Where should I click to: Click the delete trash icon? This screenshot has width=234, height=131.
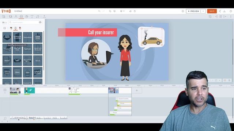pos(135,11)
